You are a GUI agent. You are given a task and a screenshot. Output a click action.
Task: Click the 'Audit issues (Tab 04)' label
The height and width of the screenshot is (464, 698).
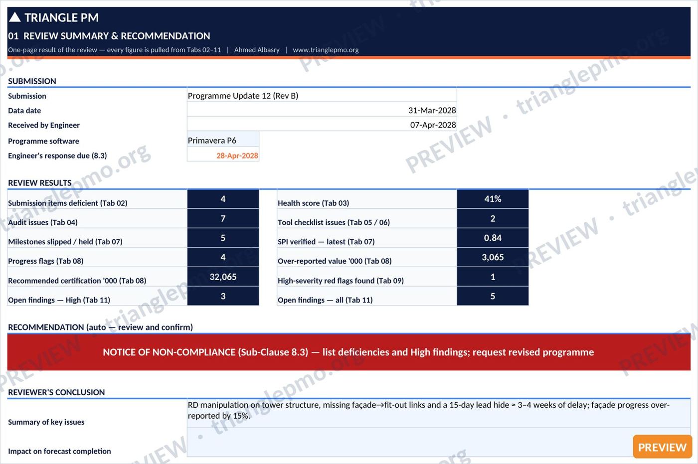tap(43, 222)
